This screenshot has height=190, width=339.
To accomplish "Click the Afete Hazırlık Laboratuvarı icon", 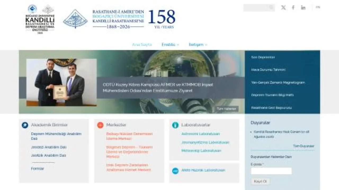I will [x=175, y=171].
